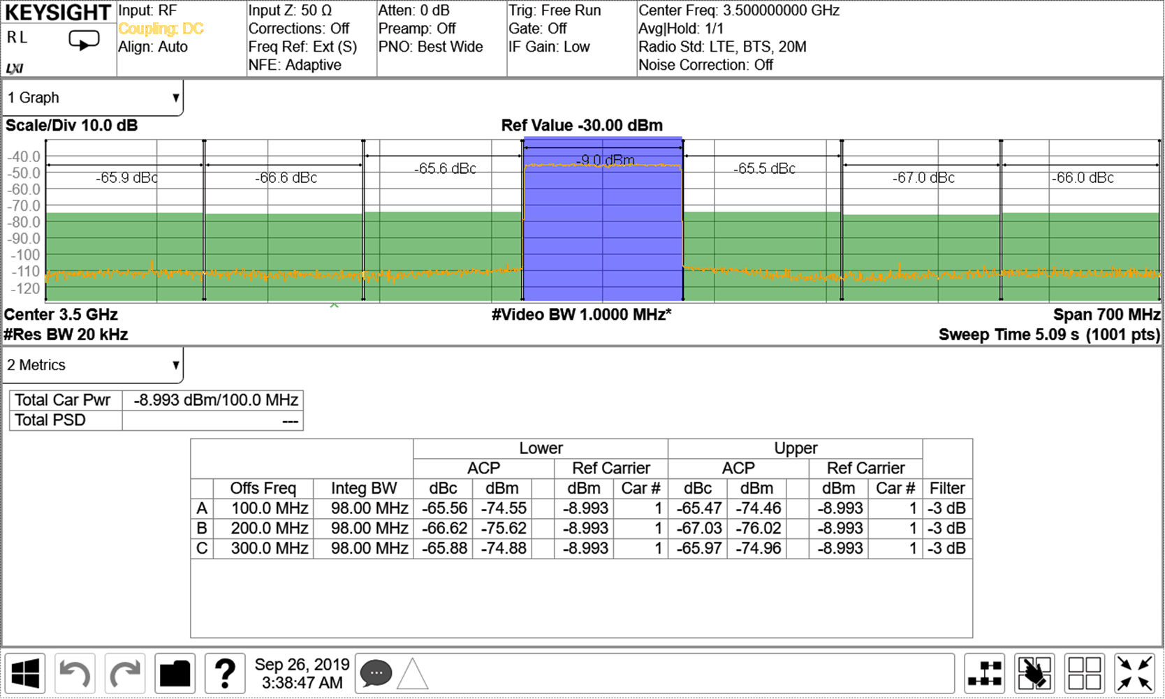Open Help via the question mark icon
The height and width of the screenshot is (699, 1165).
click(225, 672)
